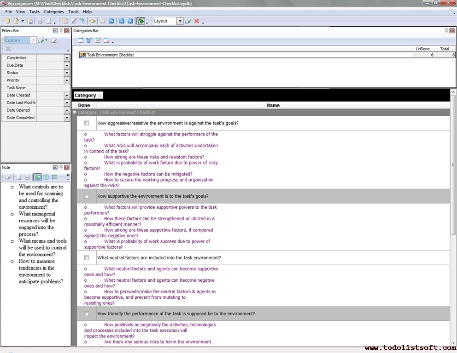Collapse the Task Environment Checklist category group
Image resolution: width=457 pixels, height=353 pixels.
[x=75, y=112]
